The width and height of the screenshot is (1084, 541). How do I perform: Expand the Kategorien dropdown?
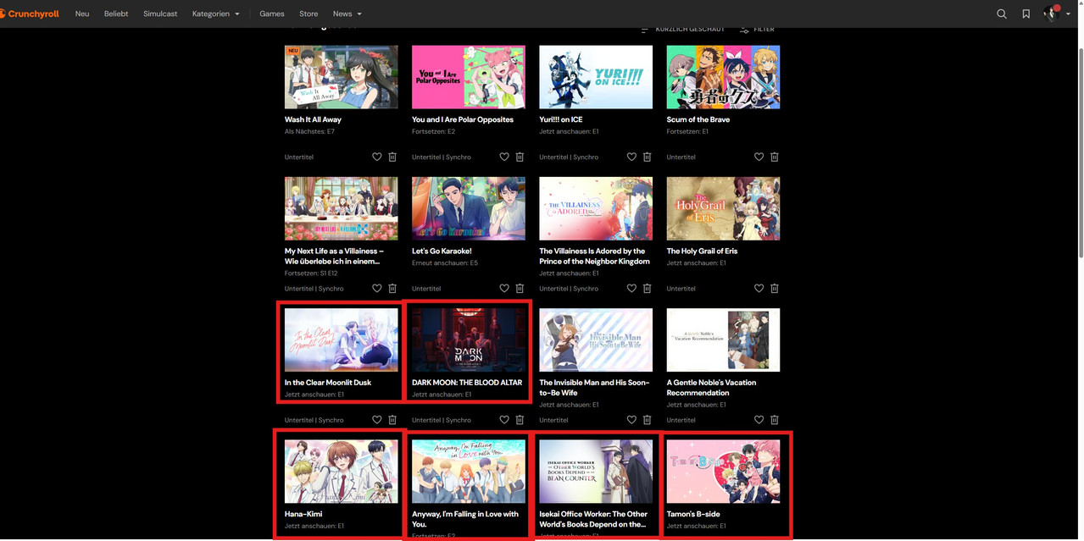point(216,14)
